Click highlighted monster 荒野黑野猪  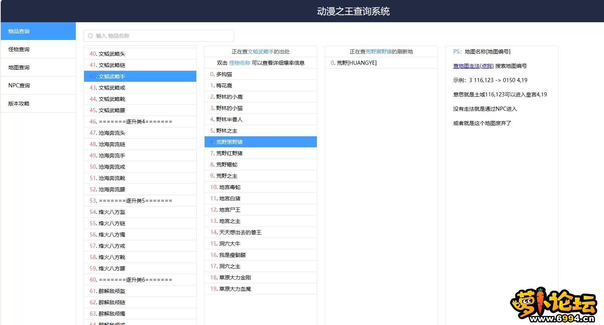[x=261, y=142]
